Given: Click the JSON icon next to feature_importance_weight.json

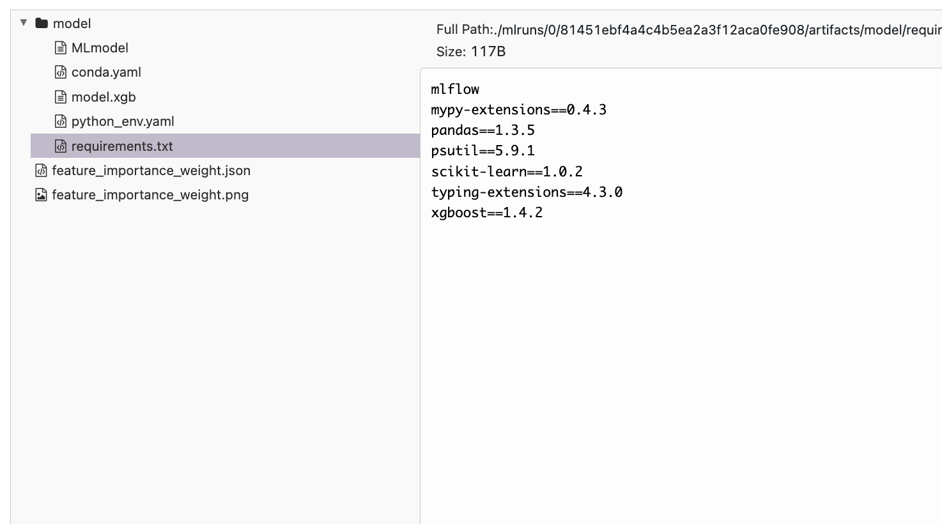Looking at the screenshot, I should (40, 171).
